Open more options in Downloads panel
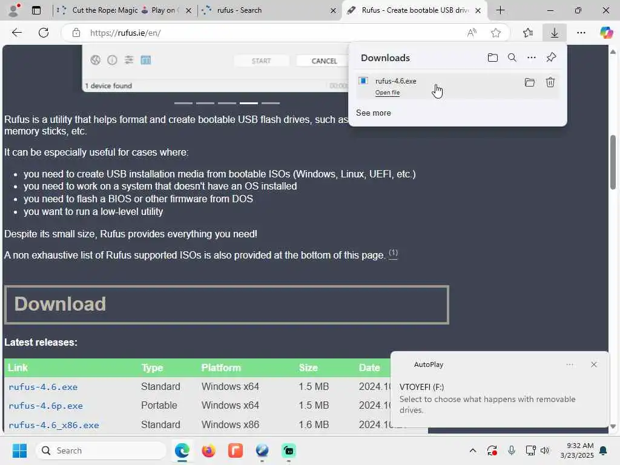 click(532, 58)
